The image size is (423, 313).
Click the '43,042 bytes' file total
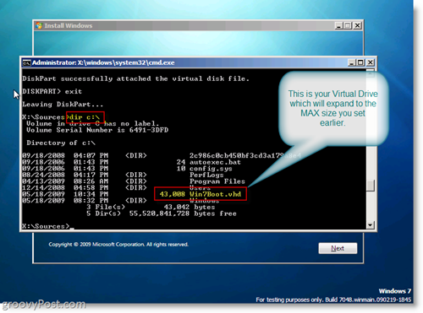pos(190,208)
